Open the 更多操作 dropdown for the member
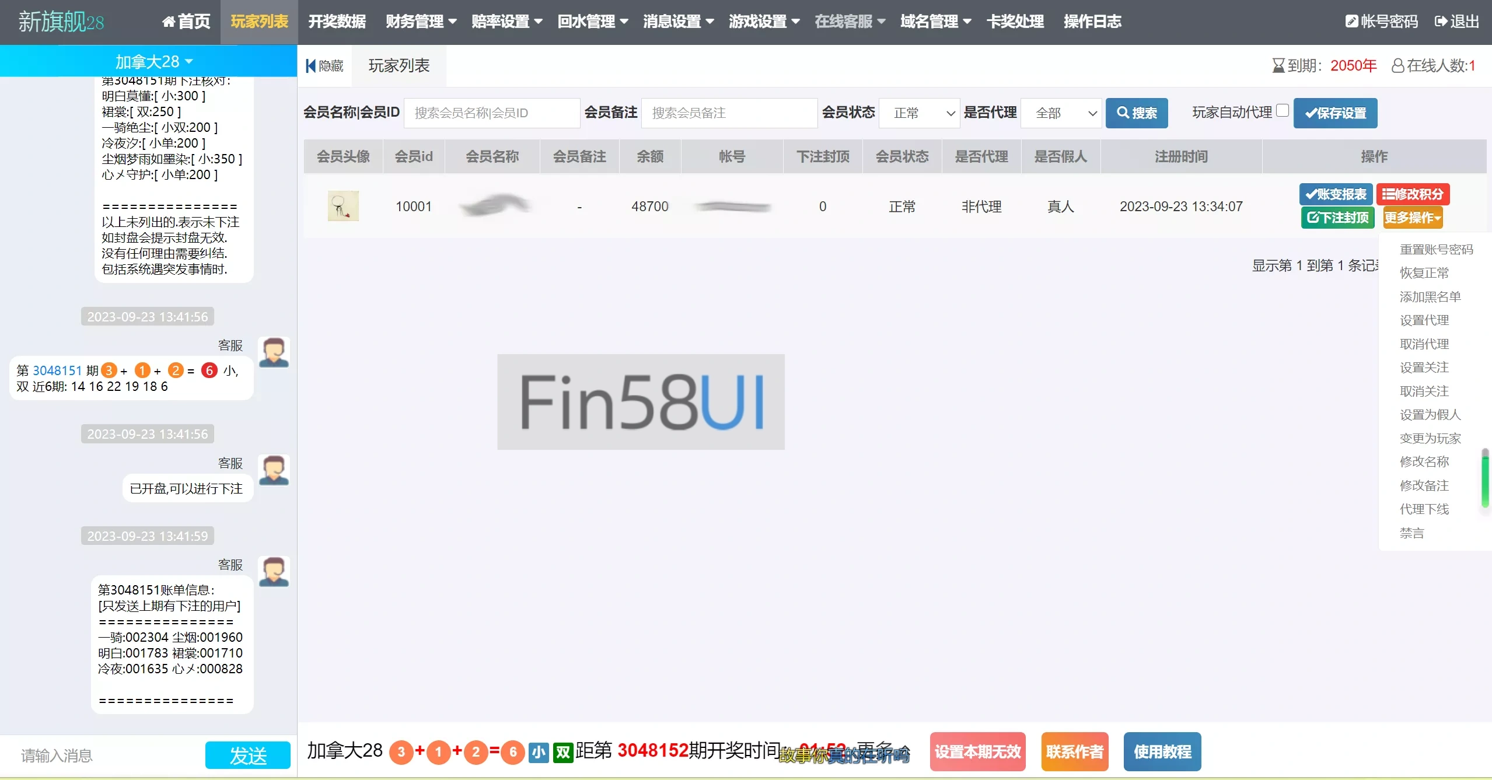The width and height of the screenshot is (1492, 780). tap(1413, 217)
